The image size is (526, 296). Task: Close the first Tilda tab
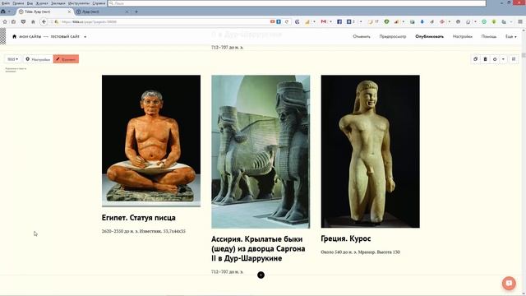coord(69,12)
